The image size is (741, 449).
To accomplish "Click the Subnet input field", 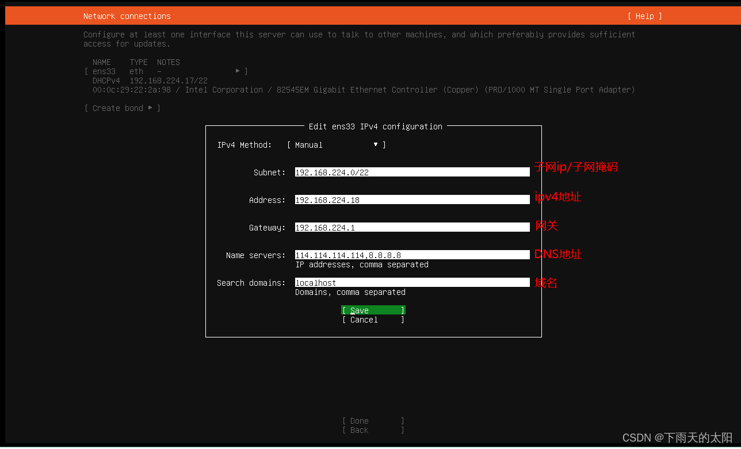I will point(411,172).
